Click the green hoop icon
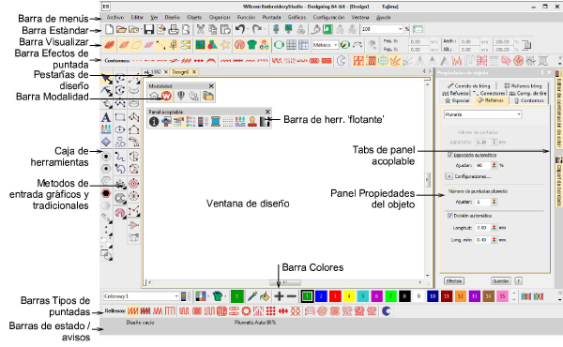The image size is (563, 347). pyautogui.click(x=279, y=45)
